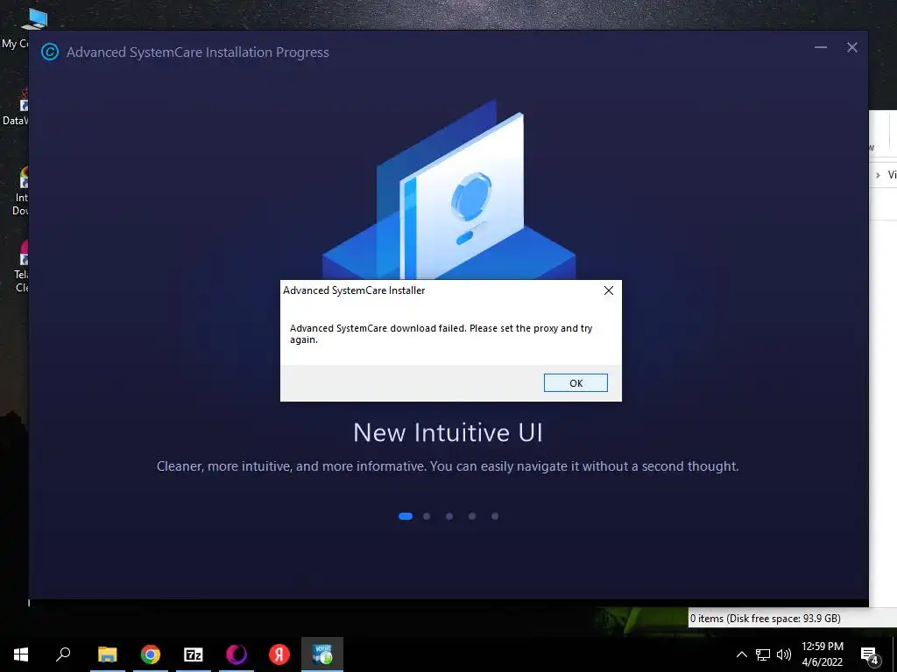Viewport: 897px width, 672px height.
Task: Open the notification center icon
Action: pos(870,655)
